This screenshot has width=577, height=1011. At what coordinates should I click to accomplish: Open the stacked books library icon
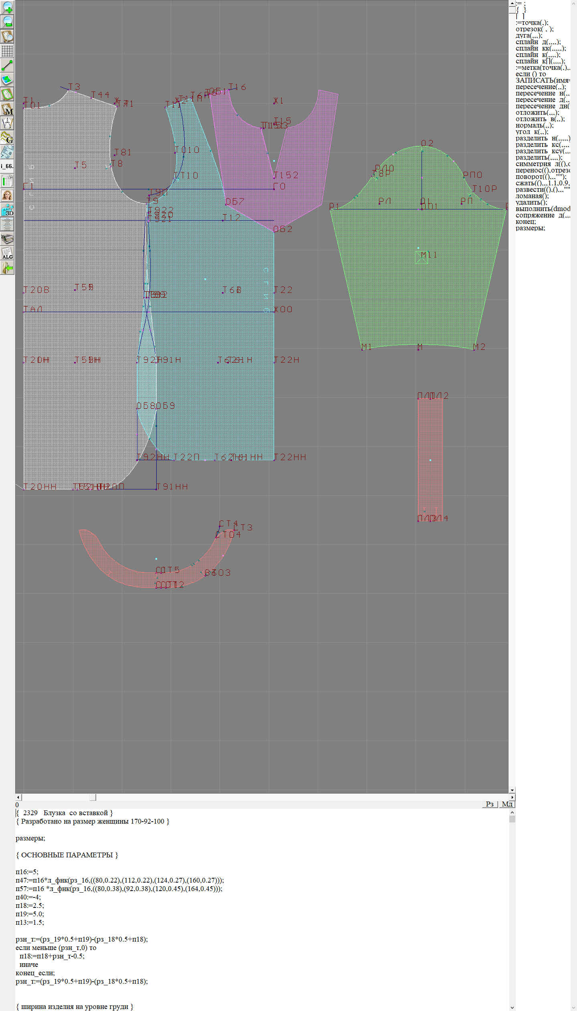tap(7, 239)
